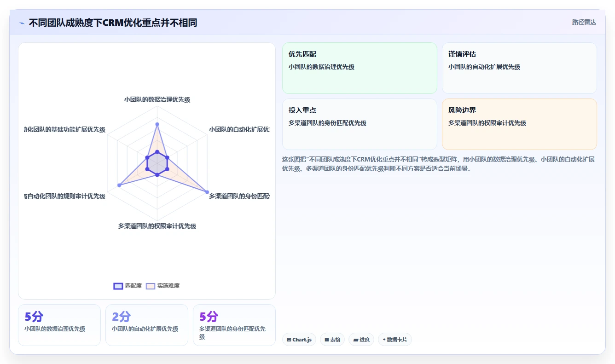Click the header icon before the CRM title
The image size is (615, 364).
[x=22, y=23]
